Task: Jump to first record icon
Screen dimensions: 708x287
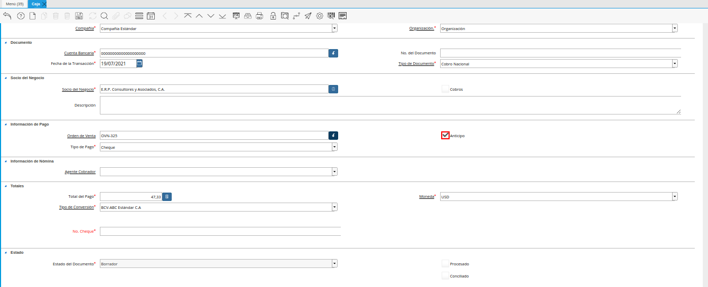Action: click(188, 16)
